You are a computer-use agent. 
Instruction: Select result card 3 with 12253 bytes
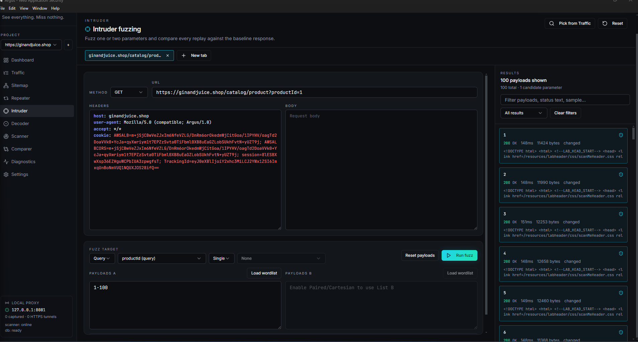click(563, 225)
